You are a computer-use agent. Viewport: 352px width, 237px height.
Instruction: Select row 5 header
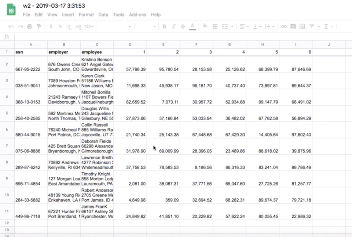[7, 113]
